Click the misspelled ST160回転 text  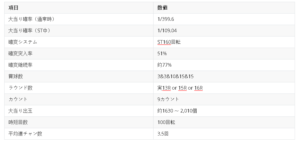[x=169, y=42]
